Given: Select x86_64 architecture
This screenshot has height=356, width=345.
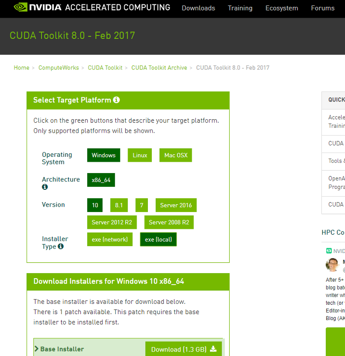Looking at the screenshot, I should (x=101, y=180).
